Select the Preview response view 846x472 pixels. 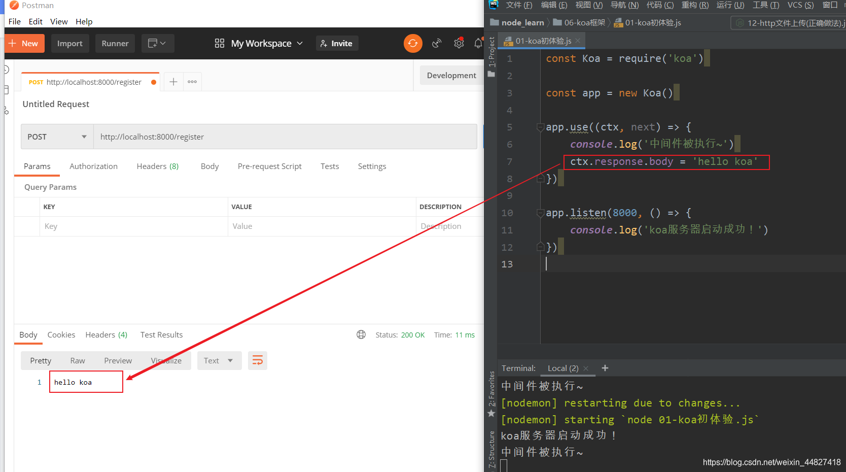118,361
